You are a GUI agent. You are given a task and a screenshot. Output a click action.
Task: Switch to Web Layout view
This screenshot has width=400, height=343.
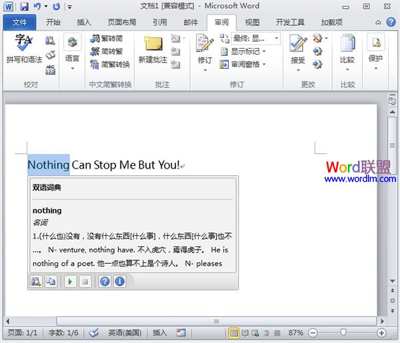tap(255, 333)
